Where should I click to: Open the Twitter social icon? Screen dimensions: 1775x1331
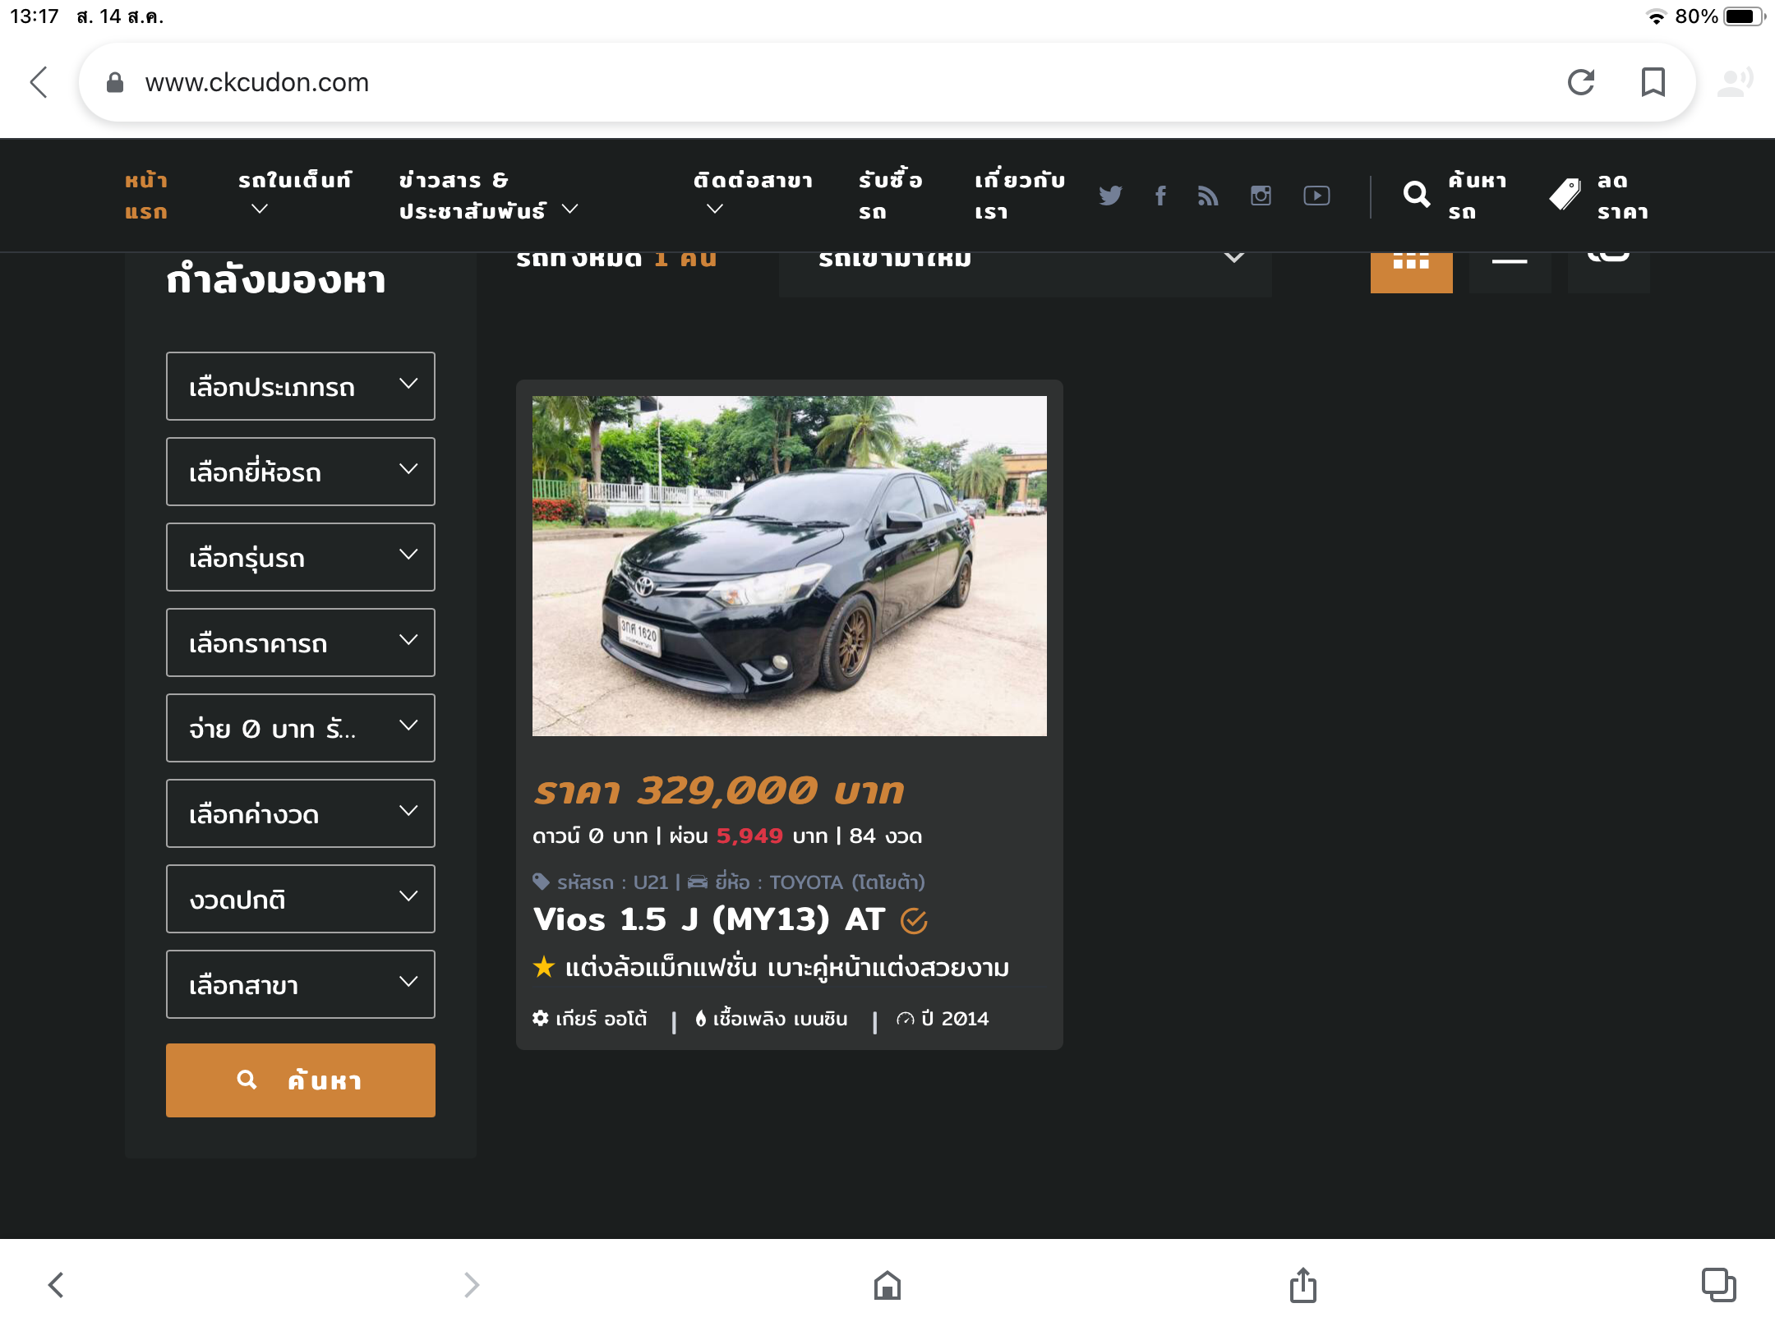tap(1110, 196)
